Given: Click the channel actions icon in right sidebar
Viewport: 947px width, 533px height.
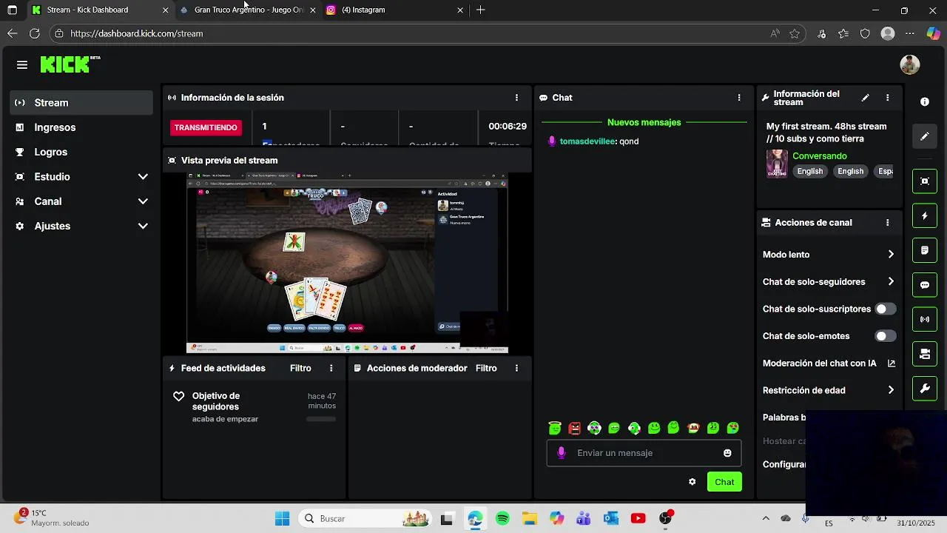Looking at the screenshot, I should (x=925, y=354).
